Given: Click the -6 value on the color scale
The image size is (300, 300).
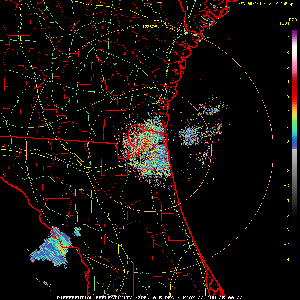Looking at the screenshot, I should pyautogui.click(x=286, y=230).
